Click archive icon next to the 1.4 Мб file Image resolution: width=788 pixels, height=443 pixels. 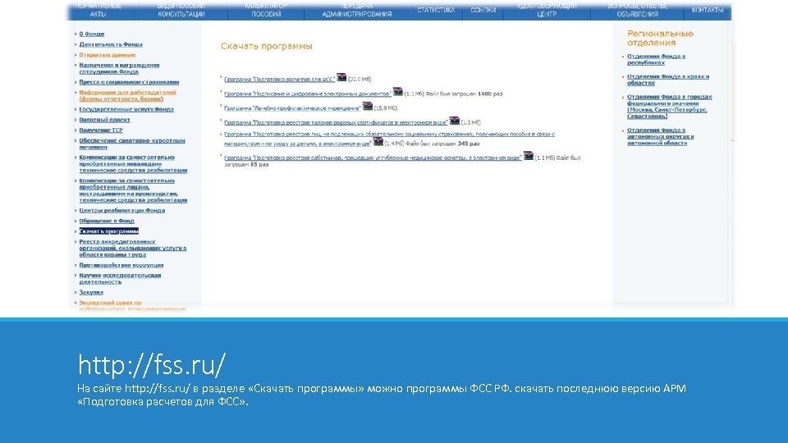pos(378,142)
